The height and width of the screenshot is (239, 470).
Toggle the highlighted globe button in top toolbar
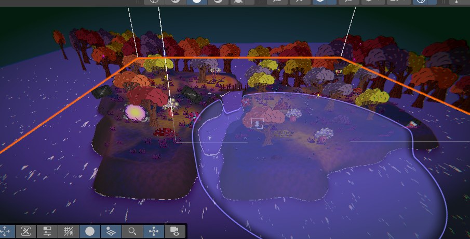pos(421,2)
